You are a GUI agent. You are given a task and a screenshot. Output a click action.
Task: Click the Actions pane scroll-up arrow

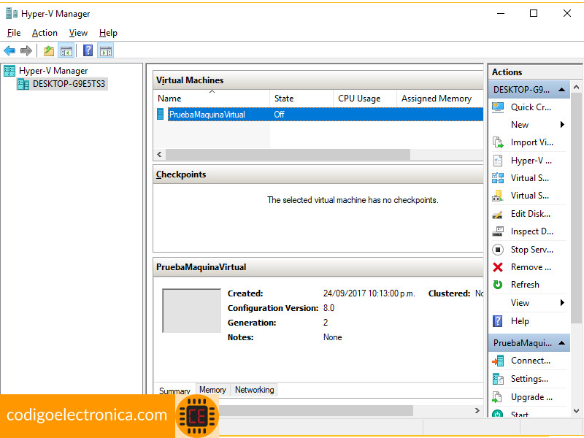tap(576, 87)
